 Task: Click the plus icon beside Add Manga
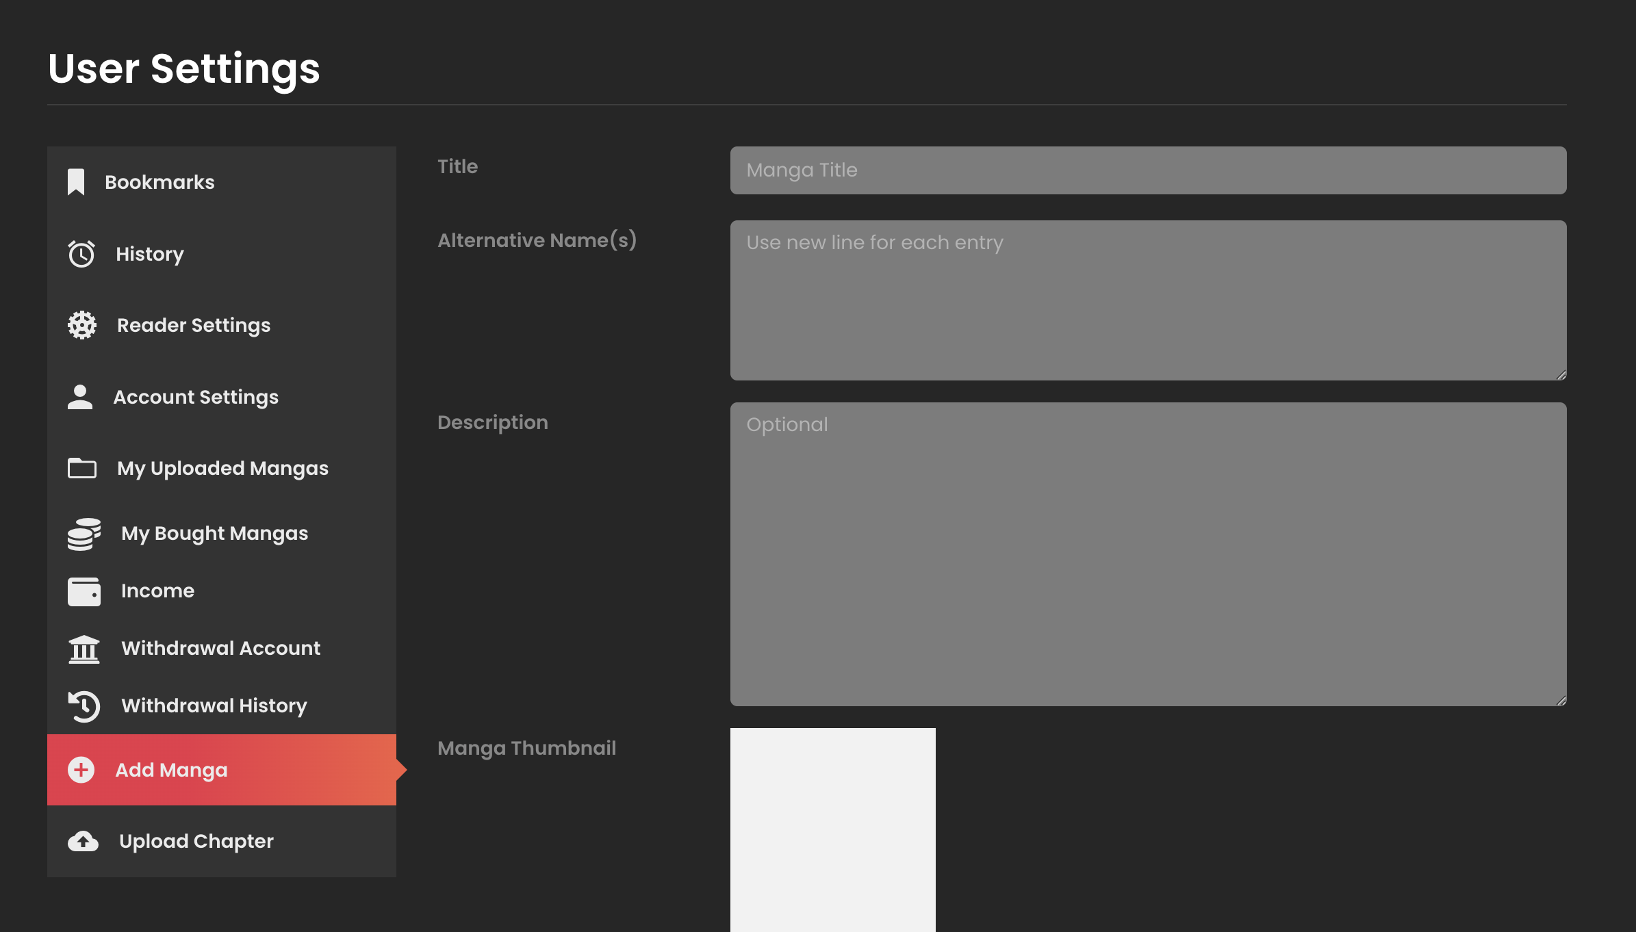81,770
